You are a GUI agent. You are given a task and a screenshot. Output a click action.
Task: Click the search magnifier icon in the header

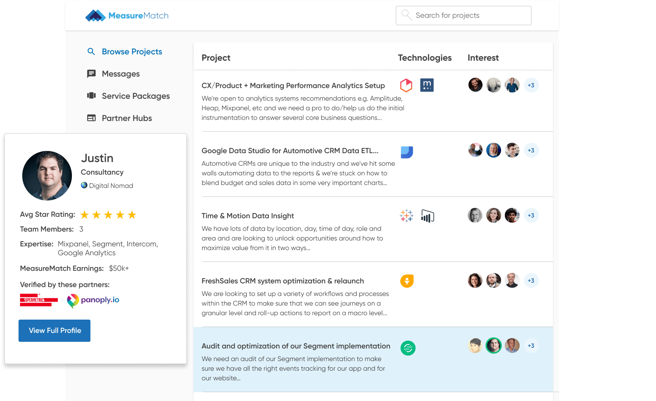tap(407, 15)
